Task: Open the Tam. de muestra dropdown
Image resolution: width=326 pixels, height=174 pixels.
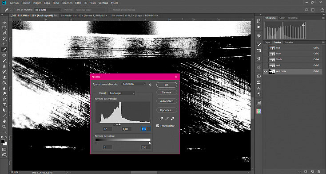Action: 48,10
